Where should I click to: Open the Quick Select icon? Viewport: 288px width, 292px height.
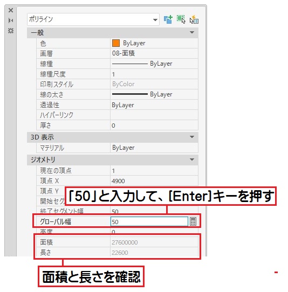[x=194, y=19]
